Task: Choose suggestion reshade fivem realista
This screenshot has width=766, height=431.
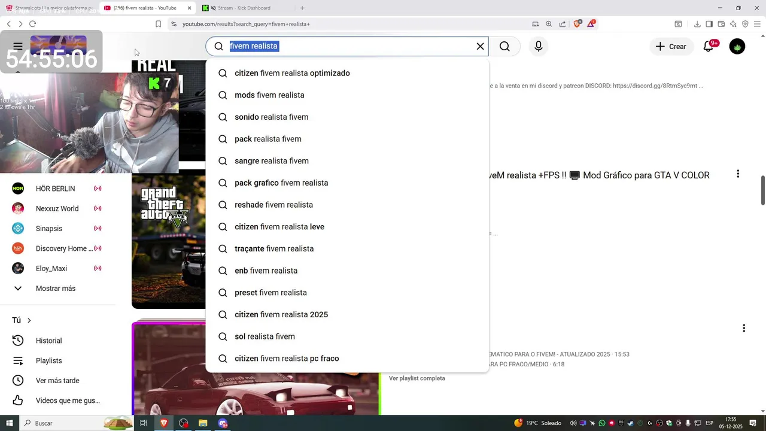Action: click(x=347, y=205)
